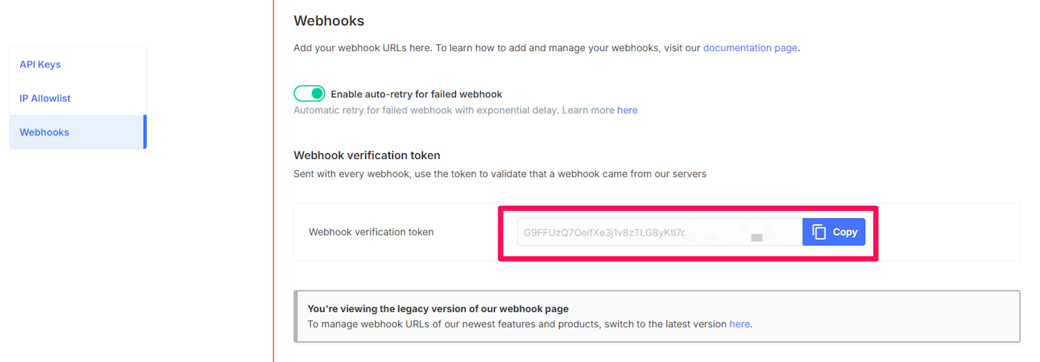This screenshot has height=362, width=1040.
Task: Click the "Enable auto-retry for failed webhook" label
Action: [x=416, y=94]
